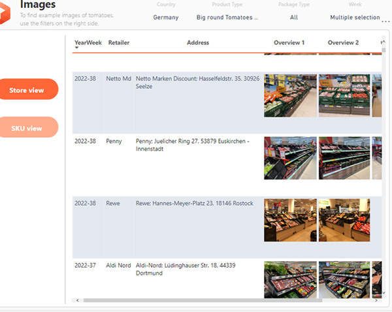Open the more options ellipsis menu
The image size is (392, 312).
point(385,21)
